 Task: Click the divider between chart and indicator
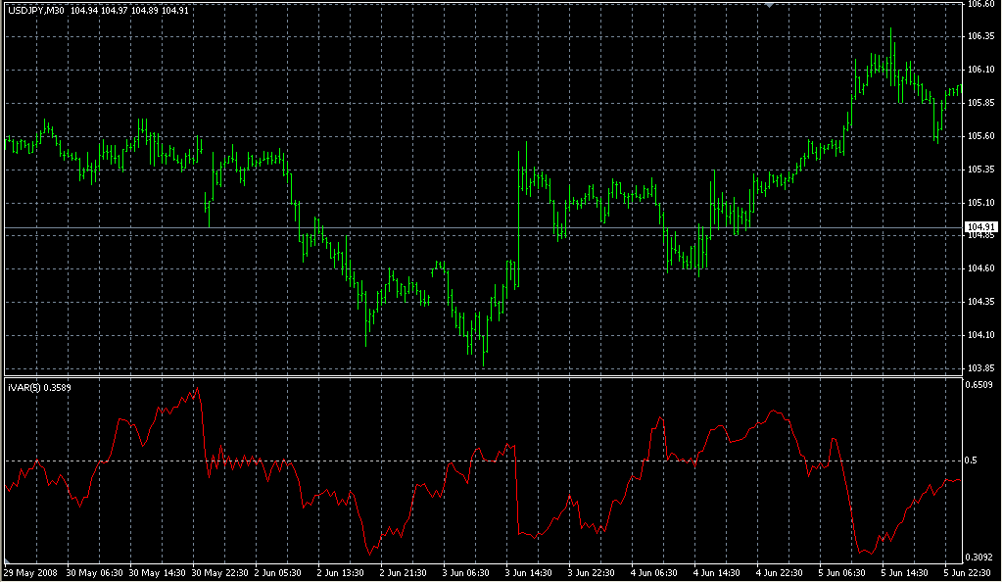(480, 376)
